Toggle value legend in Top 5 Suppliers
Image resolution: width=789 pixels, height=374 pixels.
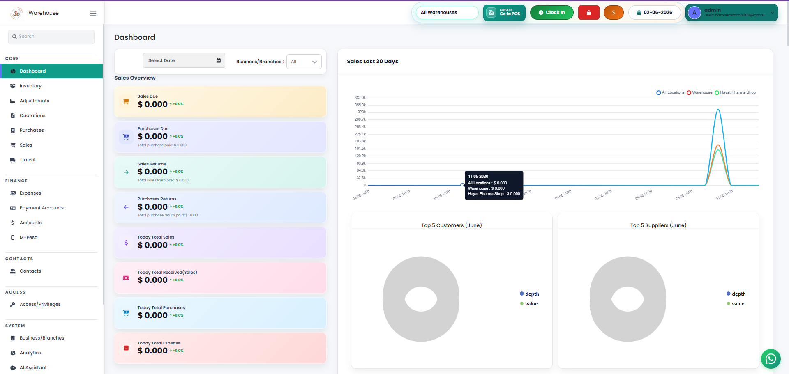click(736, 304)
